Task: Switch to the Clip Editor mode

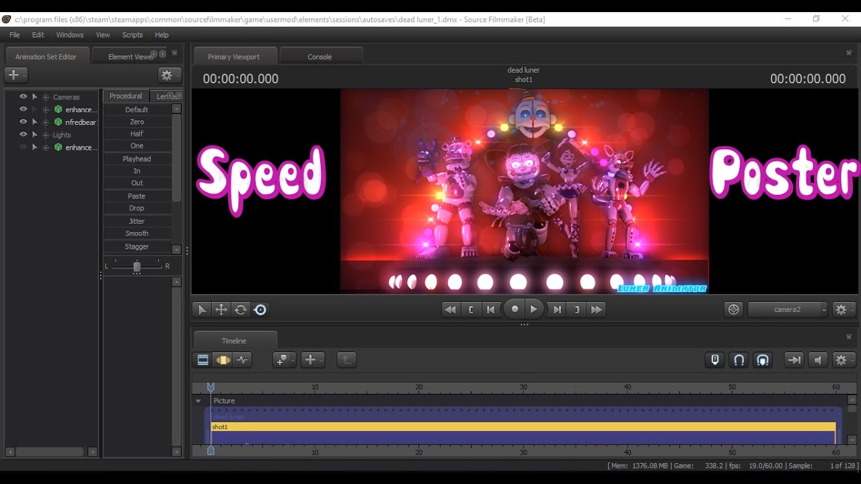Action: (x=202, y=360)
